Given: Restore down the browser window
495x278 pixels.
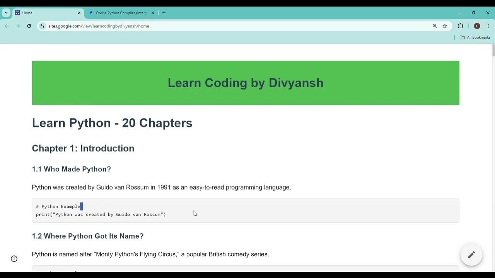Looking at the screenshot, I should [x=473, y=13].
